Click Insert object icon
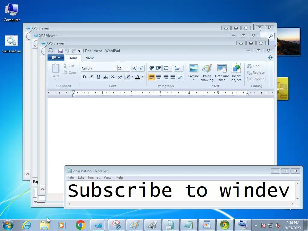The width and height of the screenshot is (308, 231). 236,72
